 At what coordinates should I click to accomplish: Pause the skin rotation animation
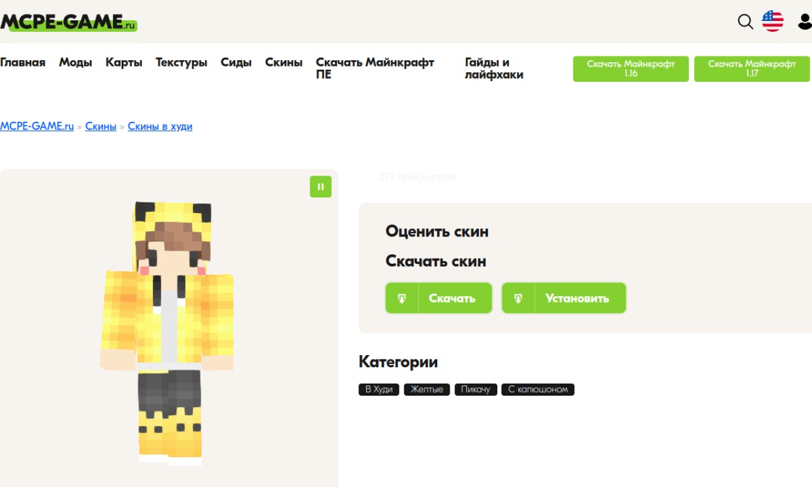point(320,186)
